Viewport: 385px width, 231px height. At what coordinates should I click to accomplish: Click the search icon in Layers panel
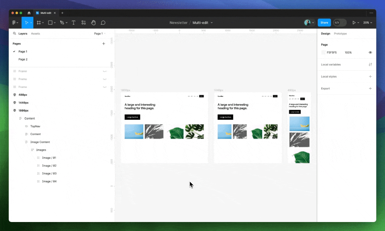tap(14, 33)
